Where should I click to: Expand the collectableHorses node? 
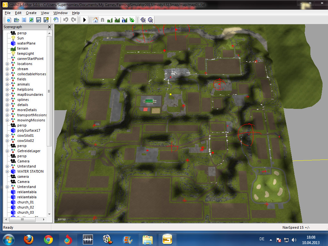pos(7,74)
